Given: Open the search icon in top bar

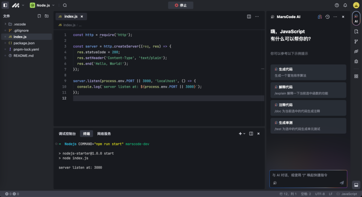Looking at the screenshot, I should point(65,5).
